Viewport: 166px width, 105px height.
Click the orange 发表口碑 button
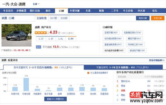pyautogui.click(x=158, y=18)
